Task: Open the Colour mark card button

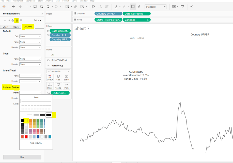Action: 50,78
